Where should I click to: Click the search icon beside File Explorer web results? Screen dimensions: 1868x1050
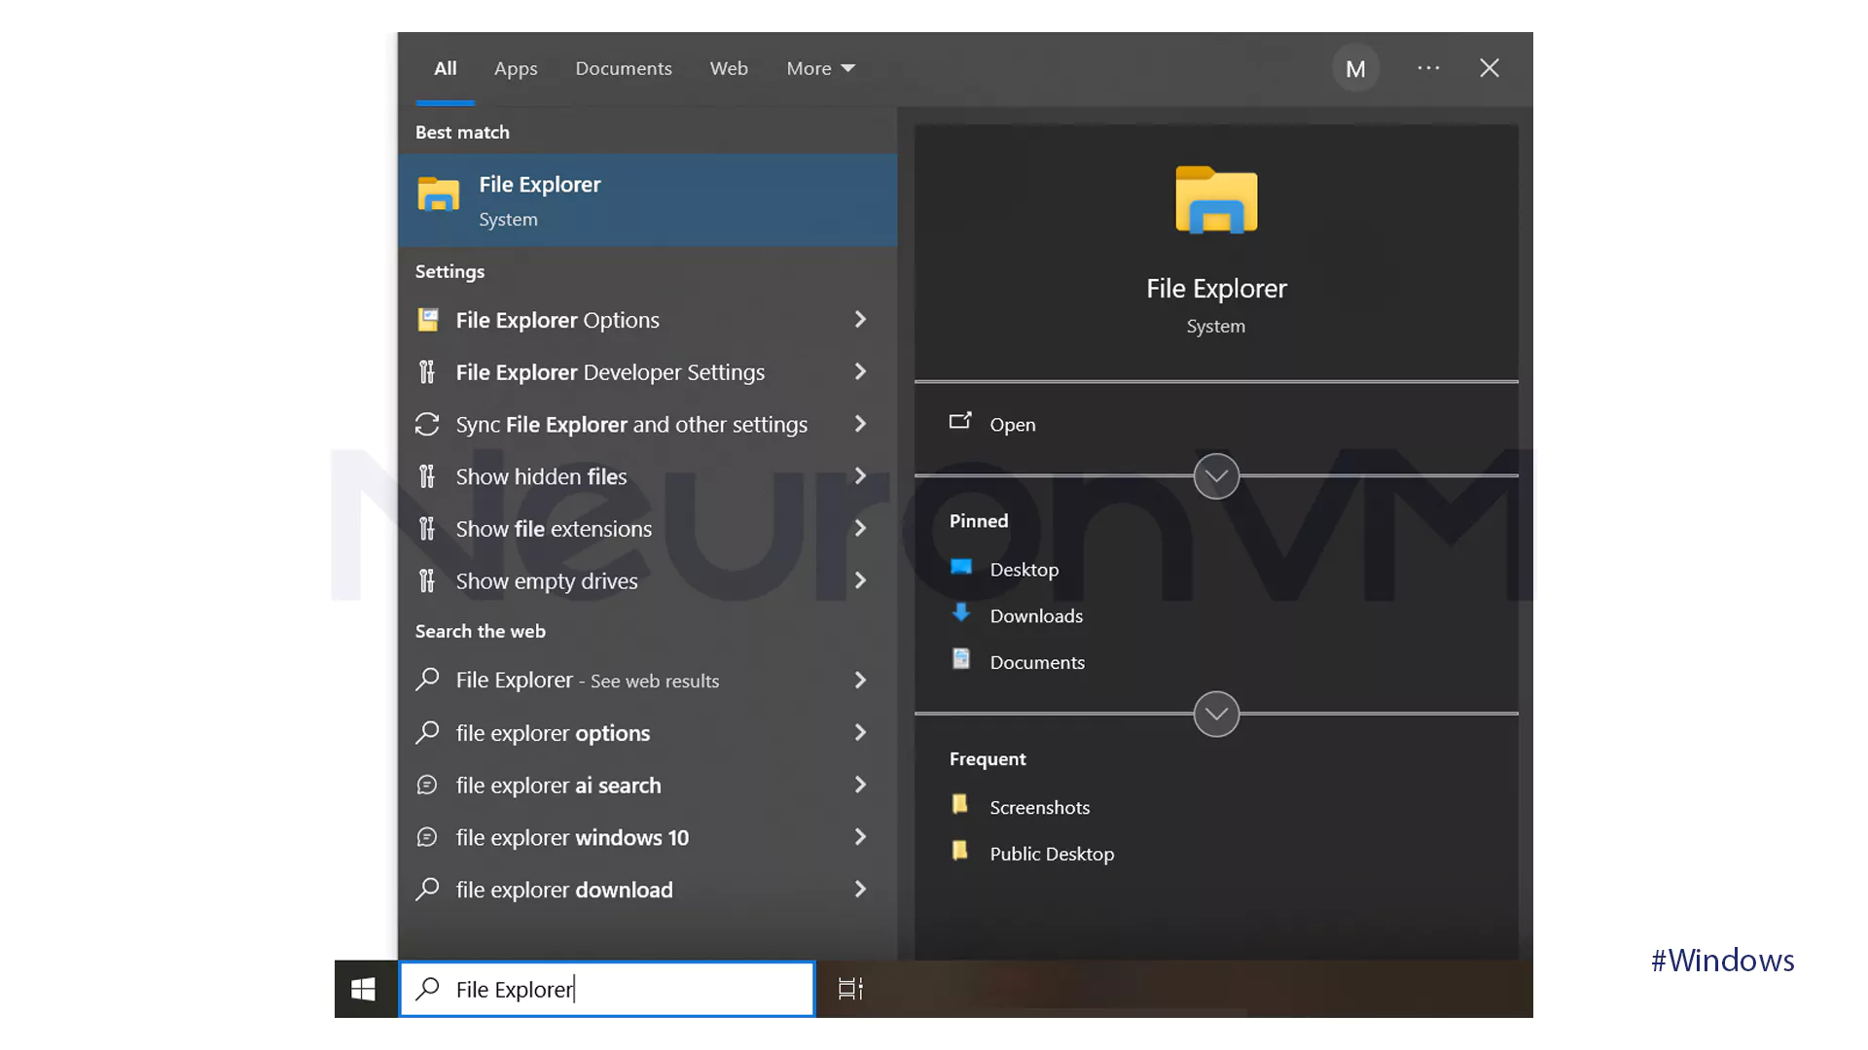click(427, 680)
